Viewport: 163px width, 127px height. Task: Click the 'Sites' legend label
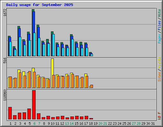[x=159, y=77]
